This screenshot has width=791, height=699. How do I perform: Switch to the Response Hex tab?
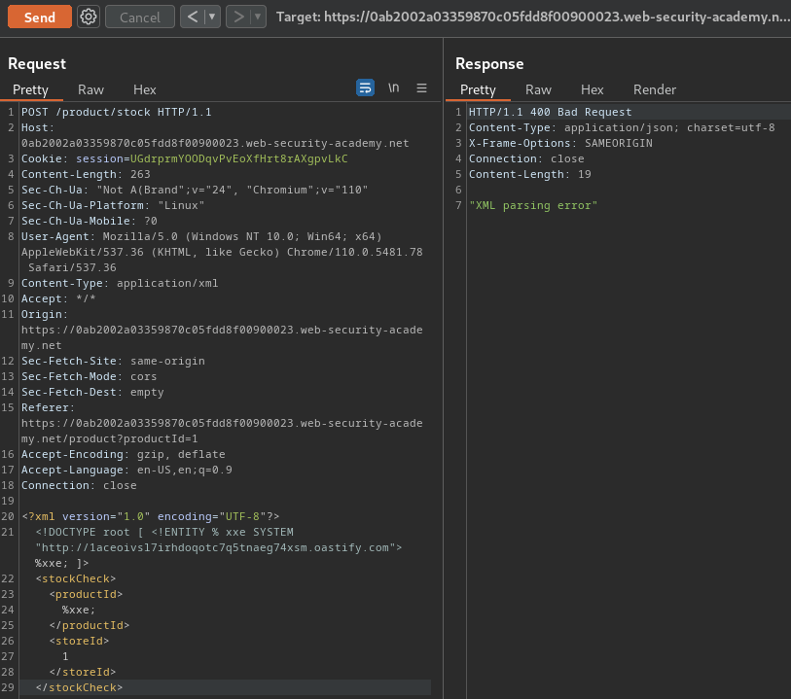point(593,89)
